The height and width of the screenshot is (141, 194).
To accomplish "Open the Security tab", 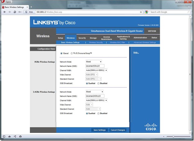I will click(82, 38).
